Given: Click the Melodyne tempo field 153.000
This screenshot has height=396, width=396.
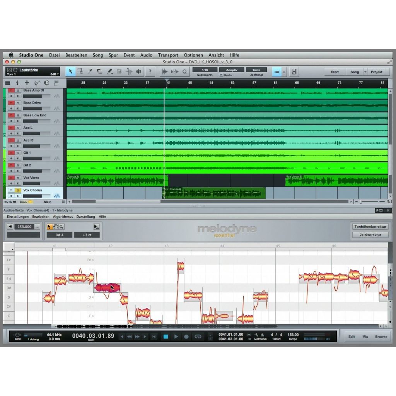Looking at the screenshot, I should tap(24, 227).
